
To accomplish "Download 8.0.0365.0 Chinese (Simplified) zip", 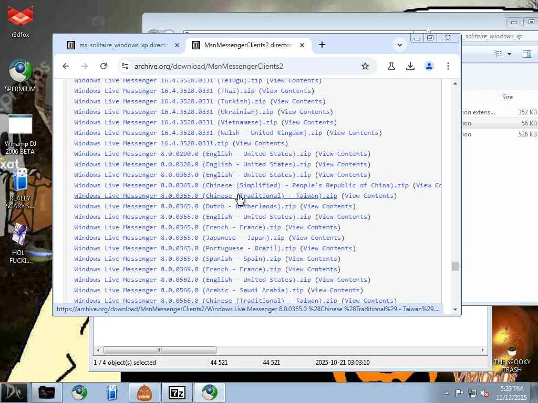I will click(241, 185).
